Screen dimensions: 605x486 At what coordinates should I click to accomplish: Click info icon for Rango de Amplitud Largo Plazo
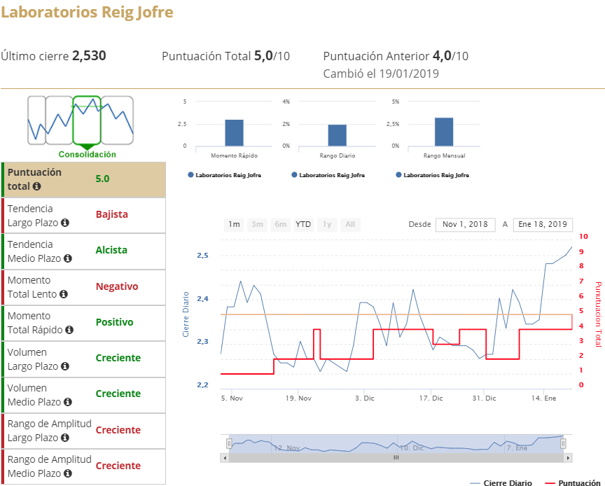pos(65,438)
